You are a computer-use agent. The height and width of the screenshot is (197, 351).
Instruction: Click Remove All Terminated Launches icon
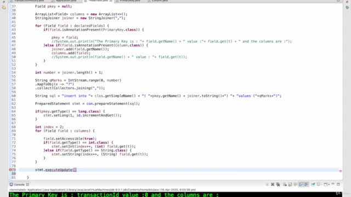[278, 184]
